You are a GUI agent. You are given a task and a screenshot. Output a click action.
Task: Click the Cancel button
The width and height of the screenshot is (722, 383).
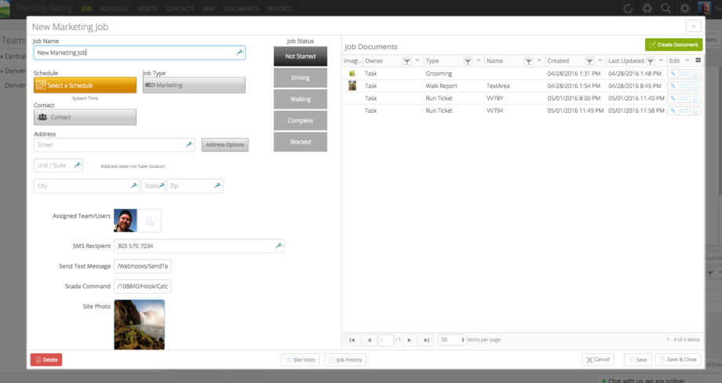598,359
